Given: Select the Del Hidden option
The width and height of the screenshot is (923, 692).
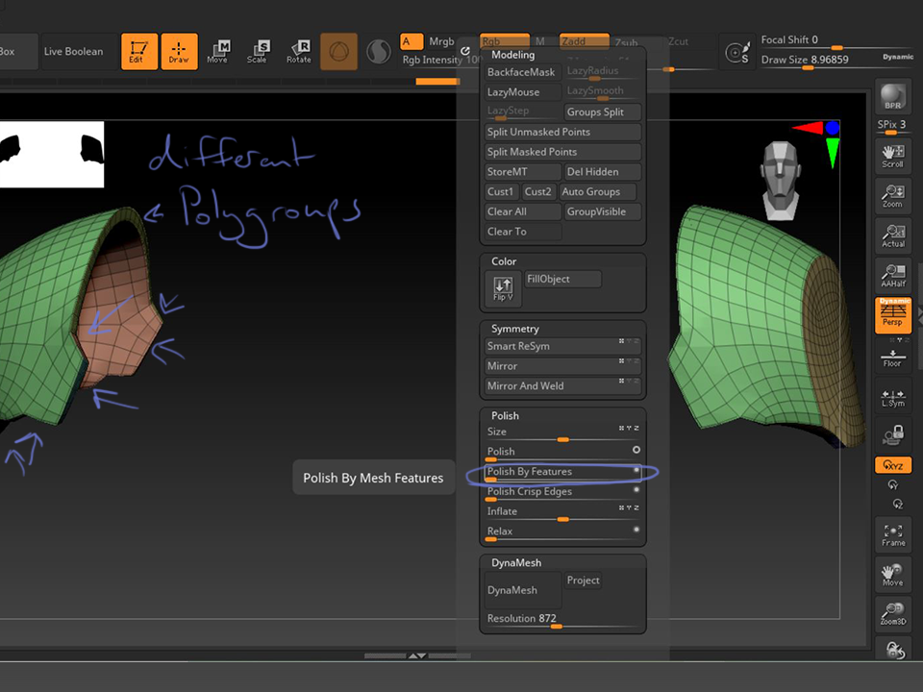Looking at the screenshot, I should [601, 172].
